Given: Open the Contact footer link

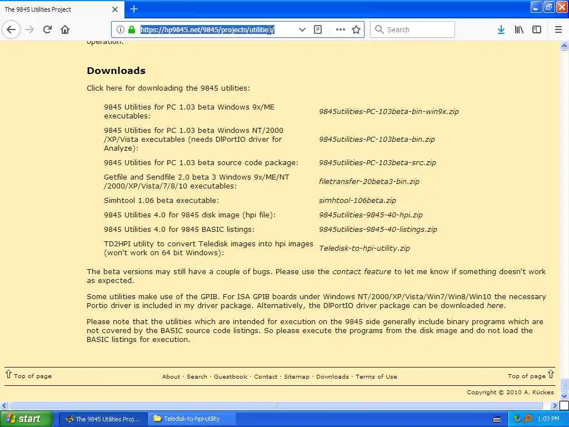Looking at the screenshot, I should tap(266, 376).
